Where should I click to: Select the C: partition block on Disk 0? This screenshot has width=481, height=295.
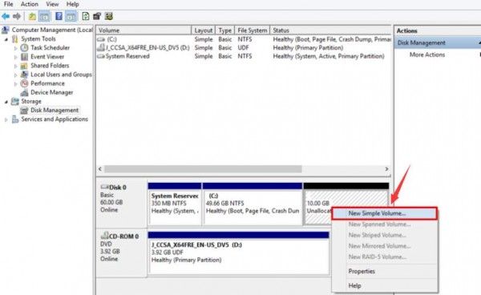point(253,204)
